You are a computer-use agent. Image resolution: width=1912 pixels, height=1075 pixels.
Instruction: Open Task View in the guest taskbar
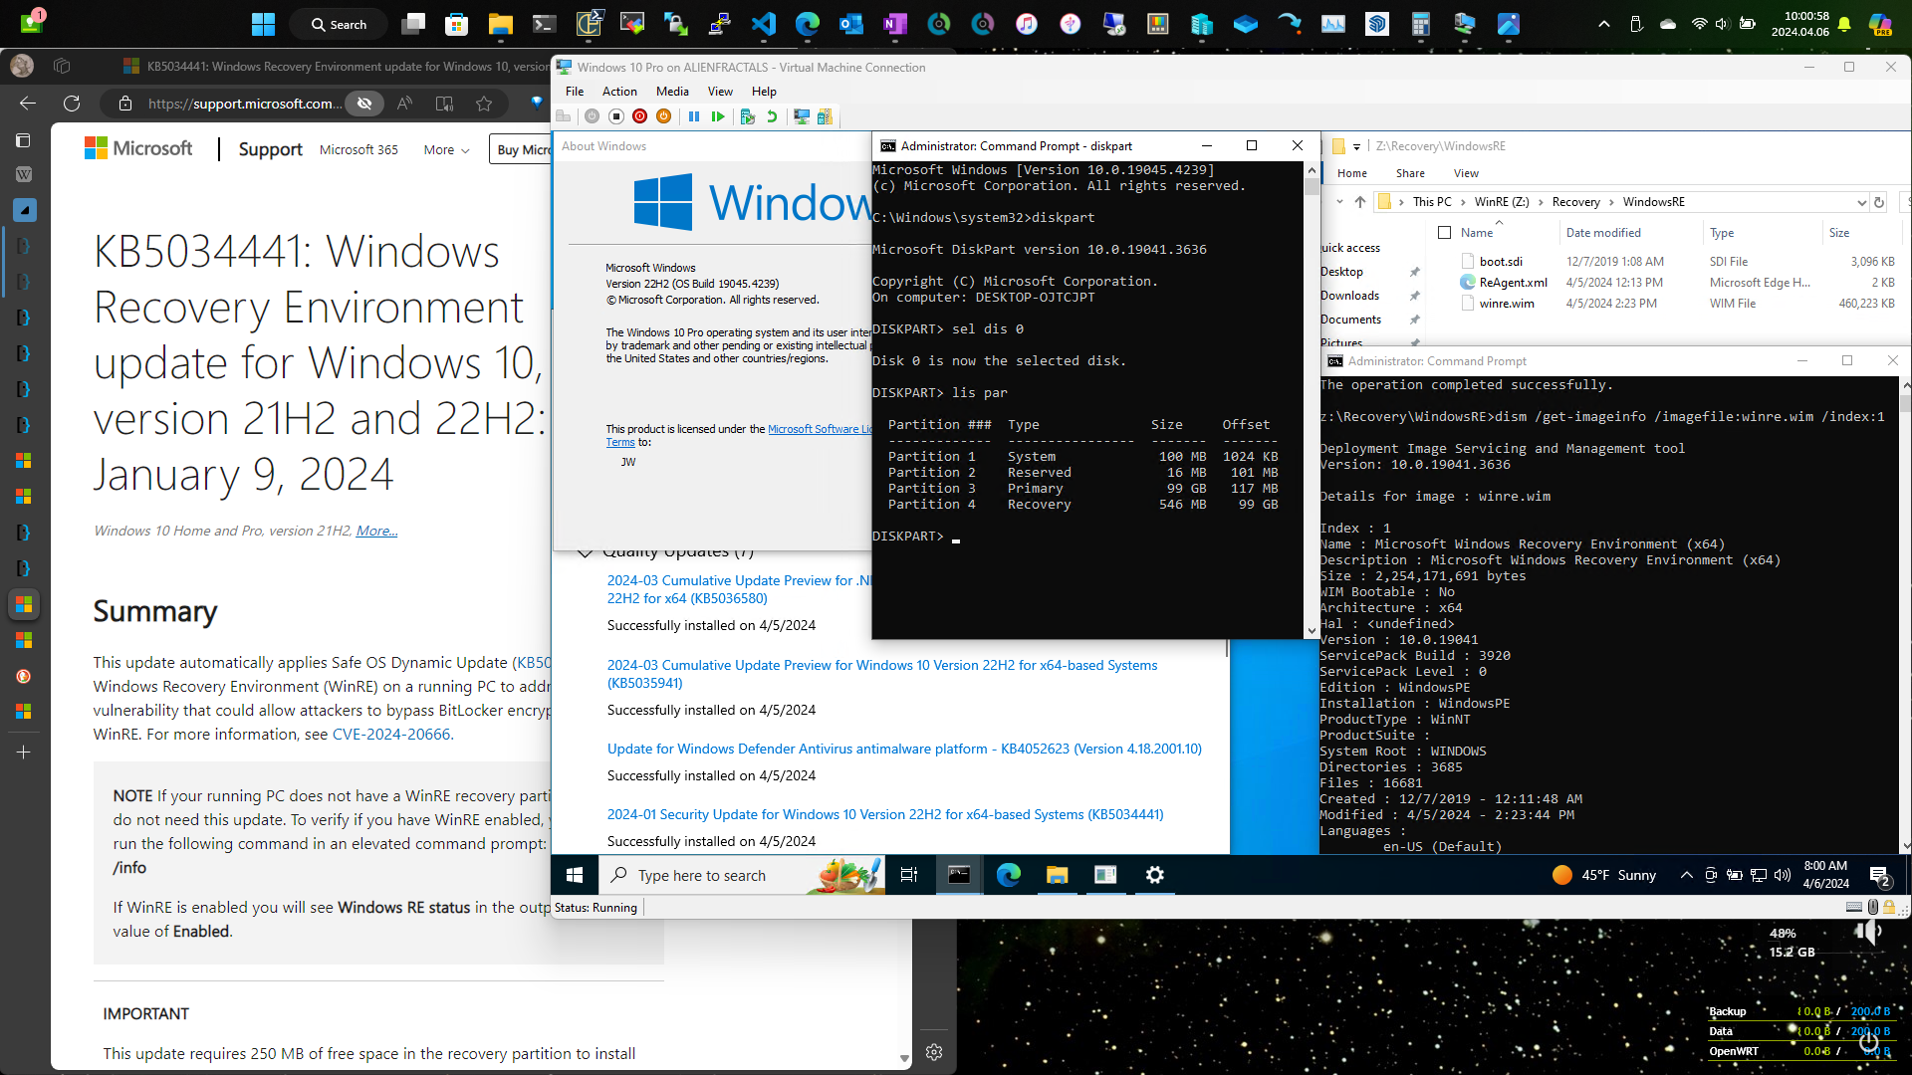[x=908, y=875]
